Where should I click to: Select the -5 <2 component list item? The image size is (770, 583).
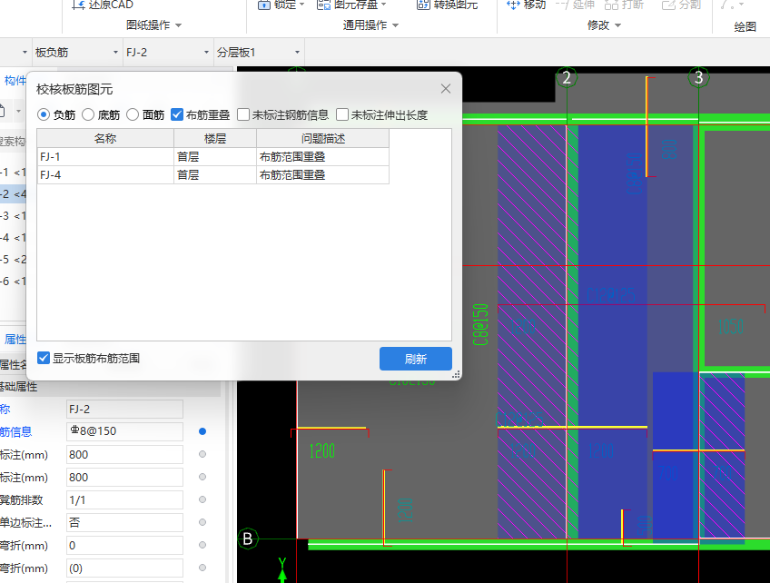pyautogui.click(x=13, y=260)
